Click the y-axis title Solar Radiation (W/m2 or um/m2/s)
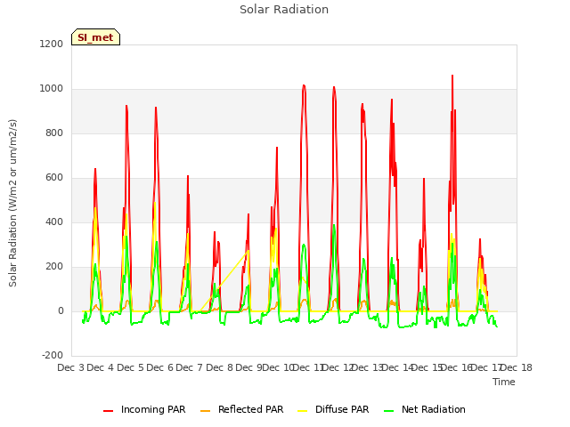This screenshot has width=570, height=427. pyautogui.click(x=12, y=203)
